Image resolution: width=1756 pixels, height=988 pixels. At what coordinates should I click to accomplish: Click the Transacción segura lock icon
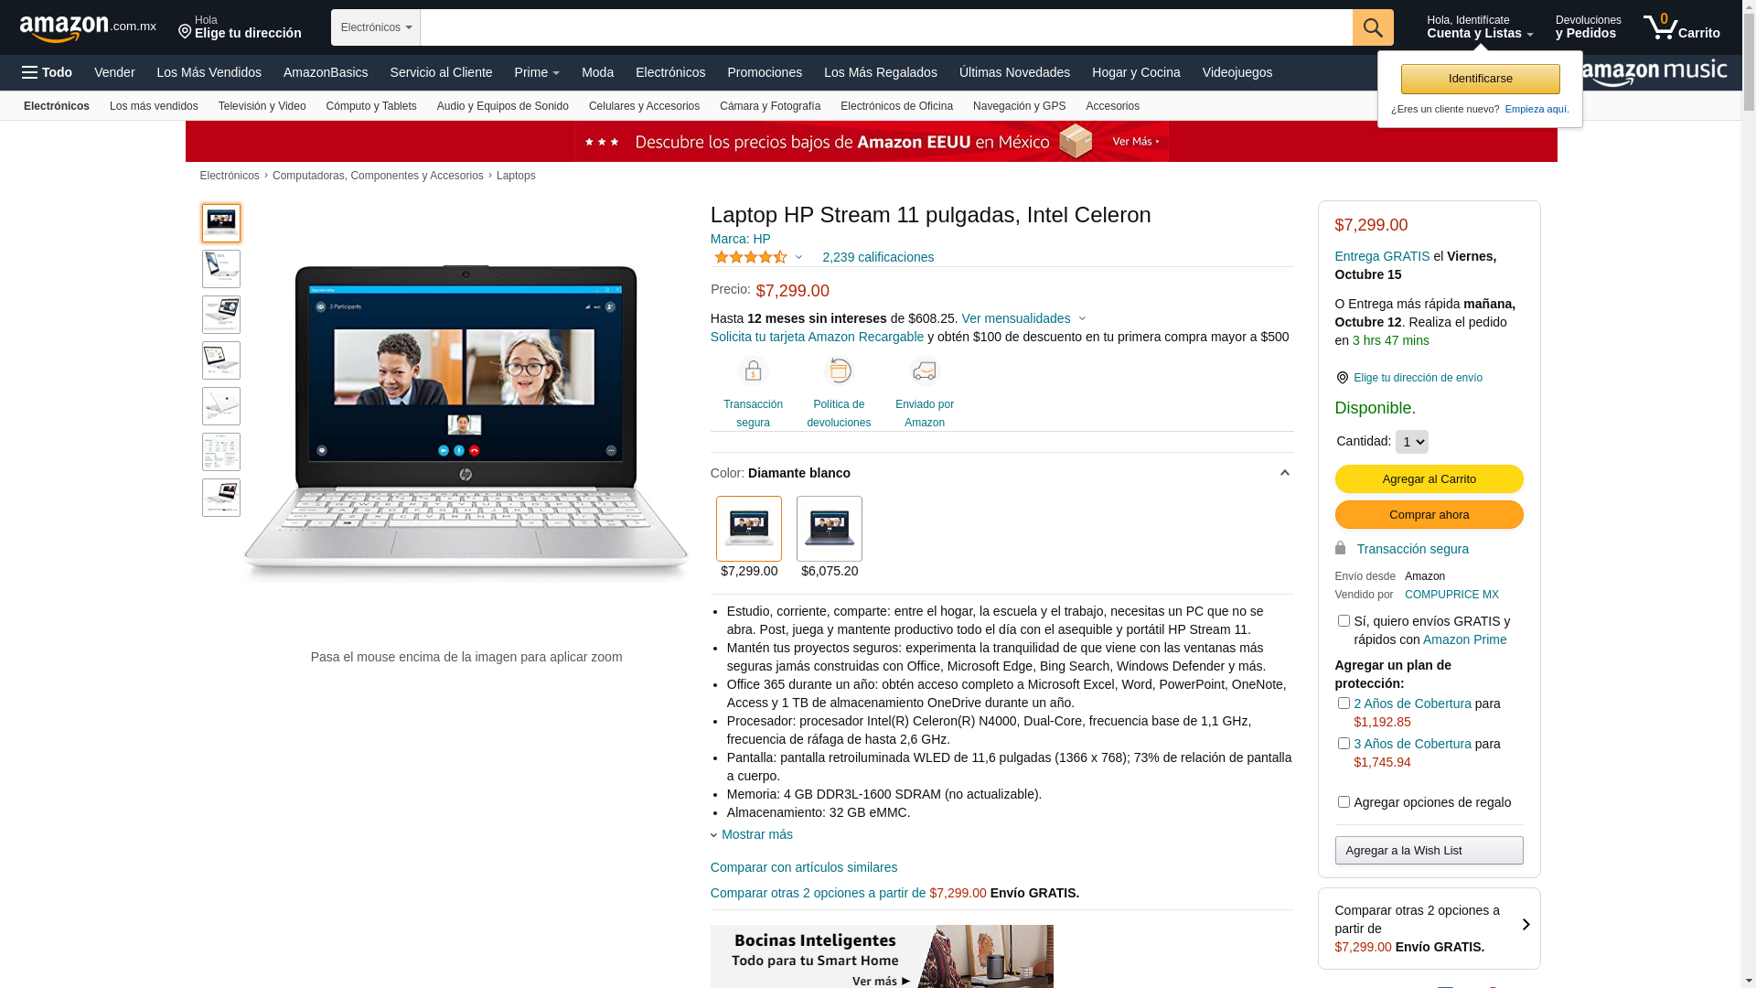tap(753, 371)
